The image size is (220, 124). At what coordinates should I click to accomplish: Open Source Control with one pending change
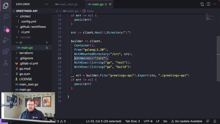[6, 29]
